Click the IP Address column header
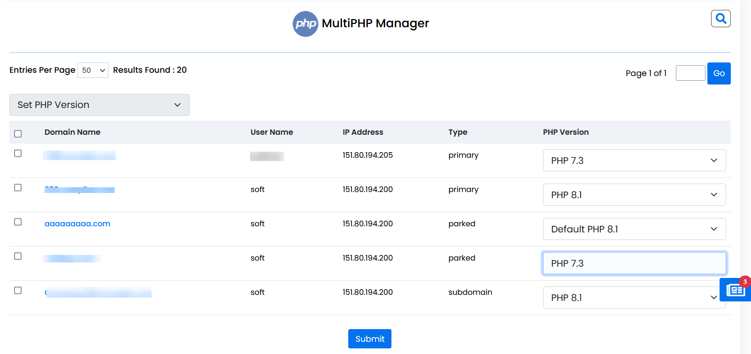The width and height of the screenshot is (751, 354). 363,132
